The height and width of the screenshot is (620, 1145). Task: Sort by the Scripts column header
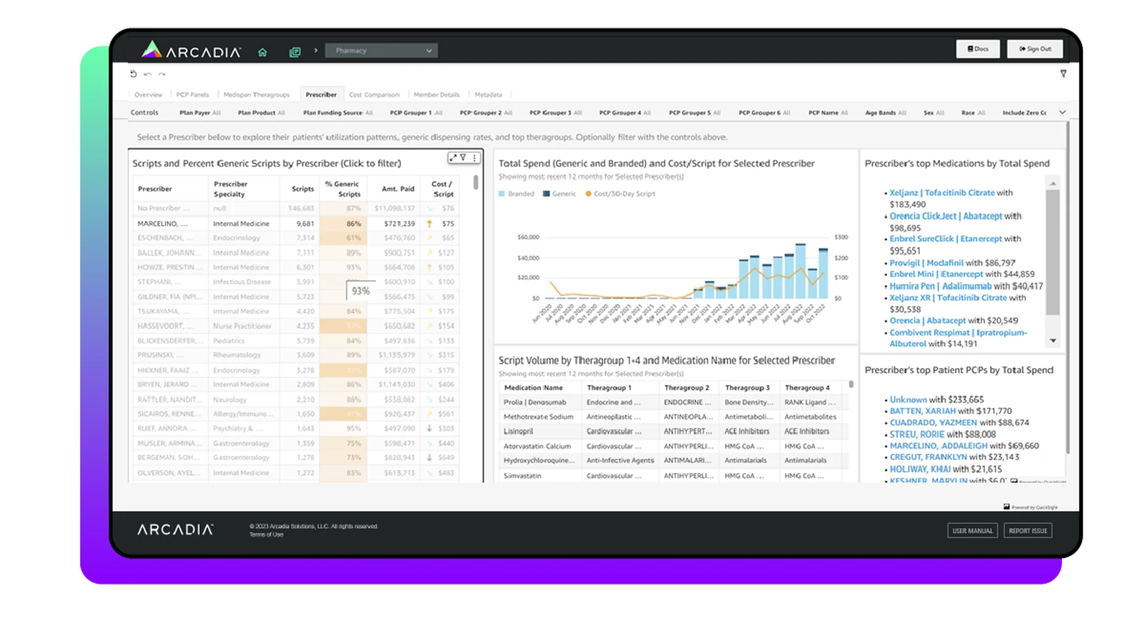tap(302, 189)
